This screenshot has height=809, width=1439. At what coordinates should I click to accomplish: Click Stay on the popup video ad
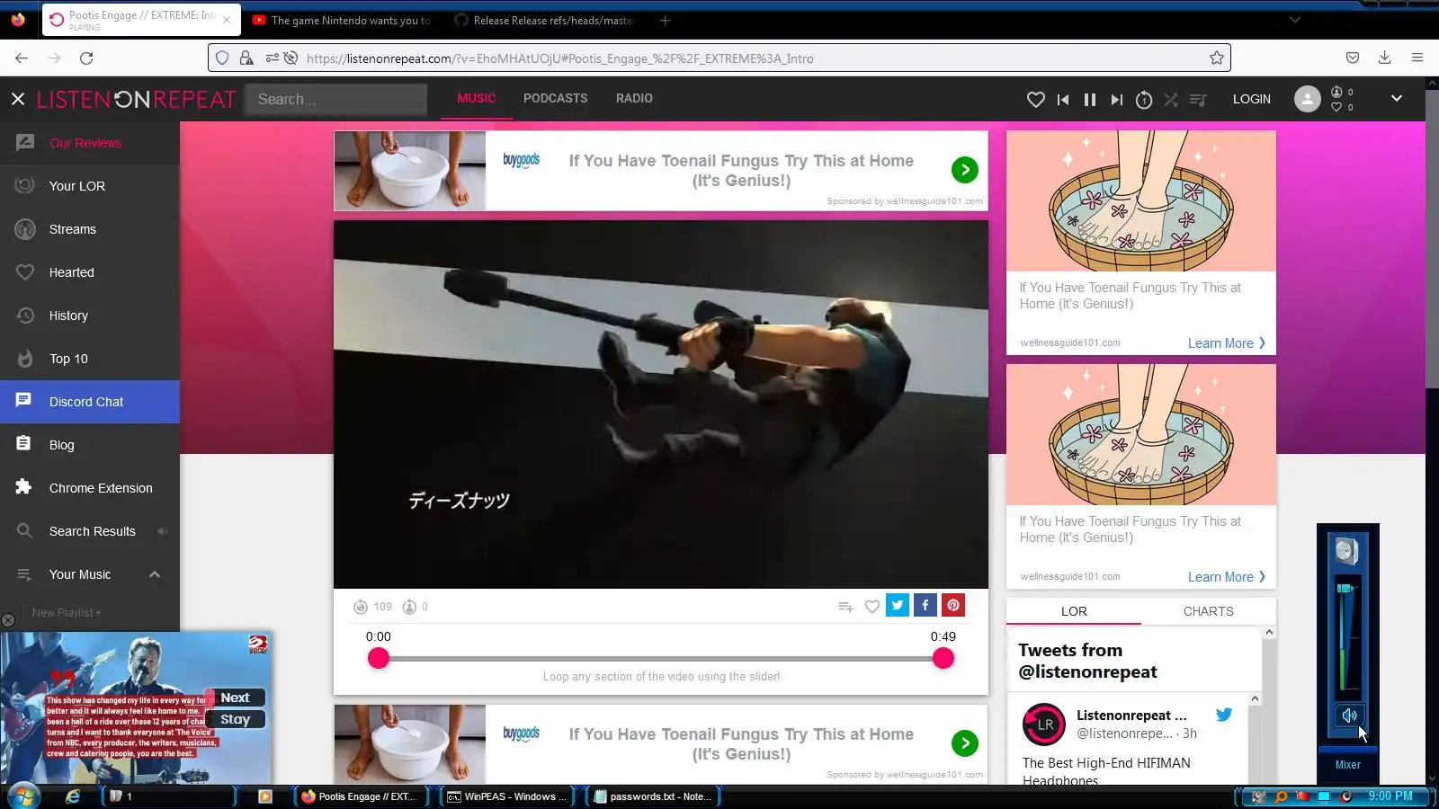[236, 719]
